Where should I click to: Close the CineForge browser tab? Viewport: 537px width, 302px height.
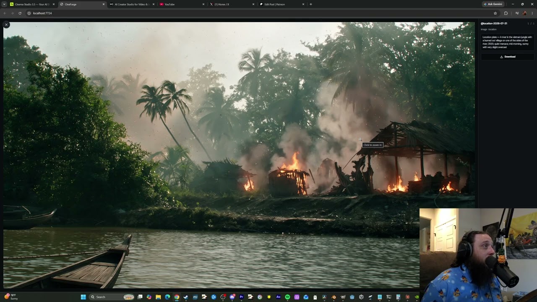[x=104, y=4]
